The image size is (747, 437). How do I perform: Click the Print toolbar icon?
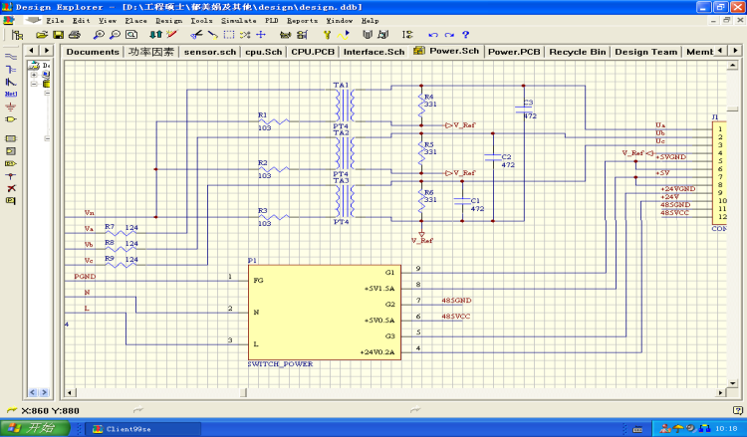tap(73, 35)
